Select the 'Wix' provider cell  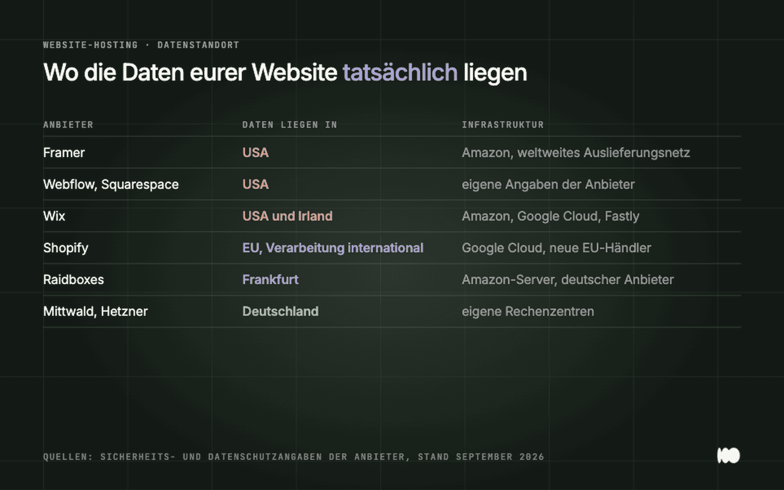54,216
